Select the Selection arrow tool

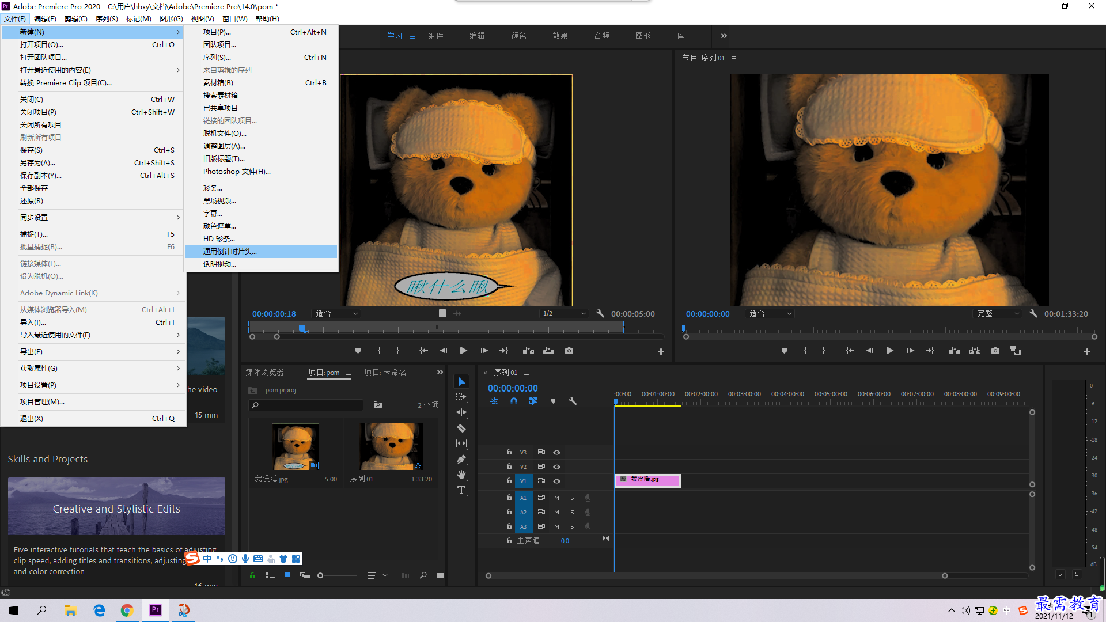[x=461, y=382]
